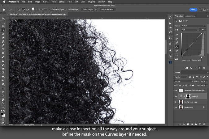Click the Auto button in Curves

click(202, 30)
